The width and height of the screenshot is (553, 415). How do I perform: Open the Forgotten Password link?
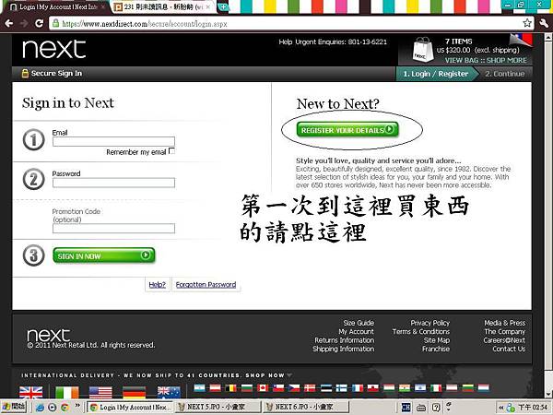[x=206, y=284]
